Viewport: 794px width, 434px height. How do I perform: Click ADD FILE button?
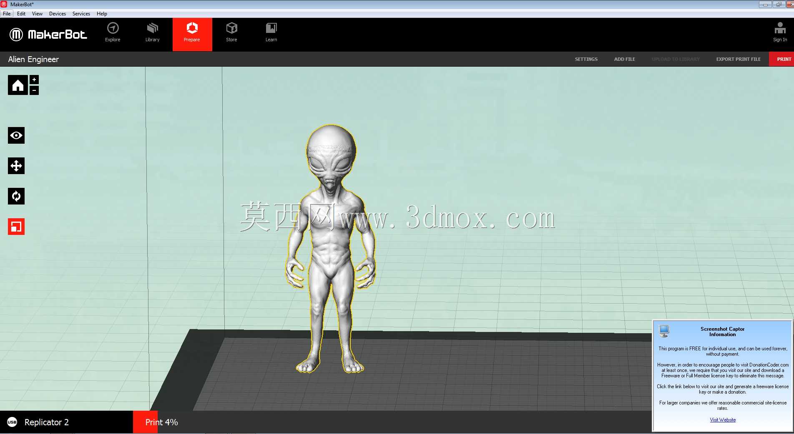click(x=624, y=59)
